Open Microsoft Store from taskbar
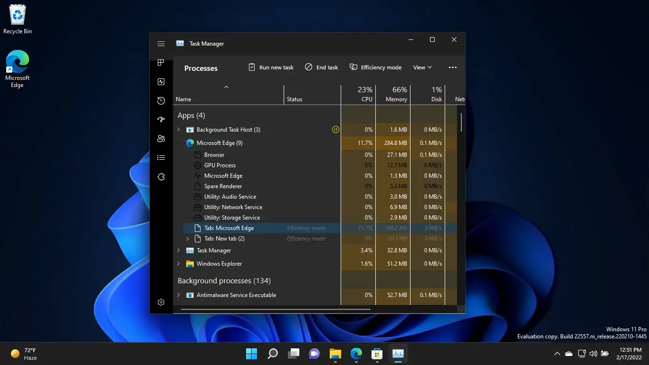The height and width of the screenshot is (365, 649). 377,354
